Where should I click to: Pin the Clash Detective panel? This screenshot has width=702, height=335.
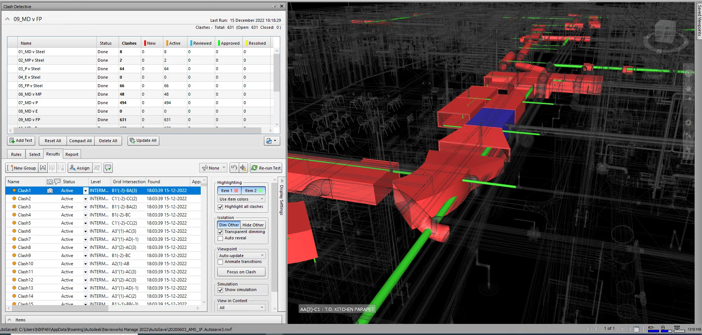(274, 6)
